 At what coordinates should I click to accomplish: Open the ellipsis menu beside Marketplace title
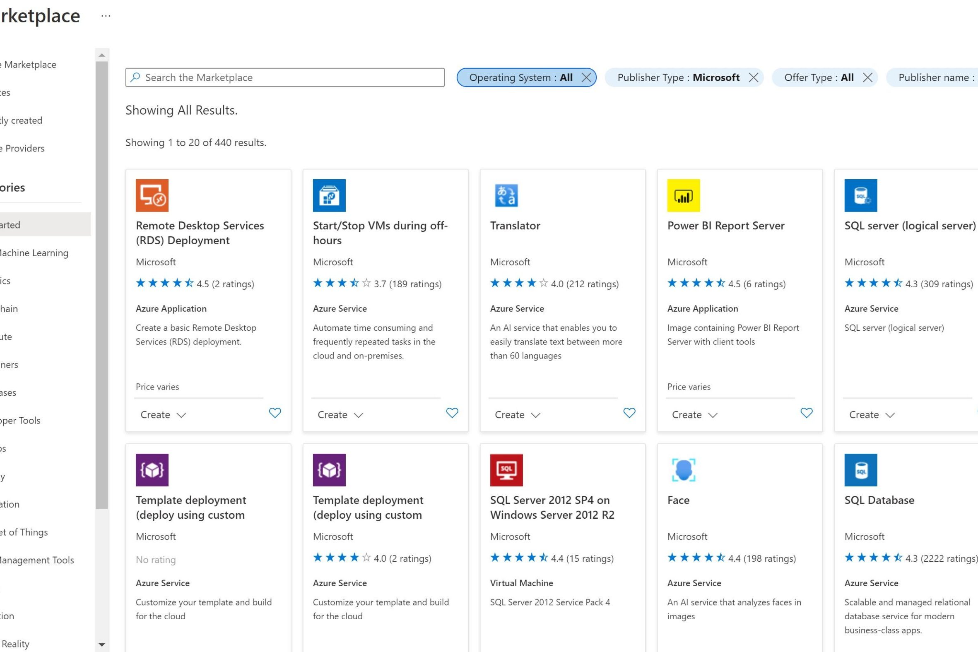(106, 16)
